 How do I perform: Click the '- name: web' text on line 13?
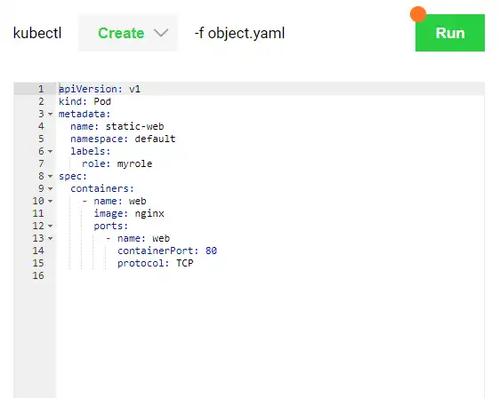[x=138, y=238]
